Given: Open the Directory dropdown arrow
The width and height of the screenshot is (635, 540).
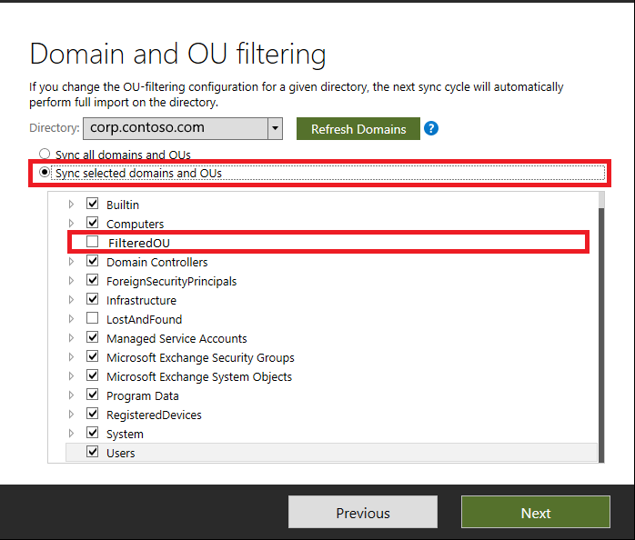Looking at the screenshot, I should 275,128.
